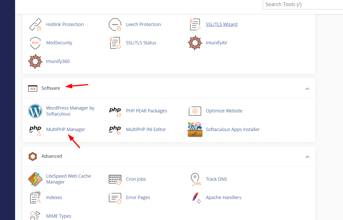Open the Imunify360 link

(x=58, y=61)
